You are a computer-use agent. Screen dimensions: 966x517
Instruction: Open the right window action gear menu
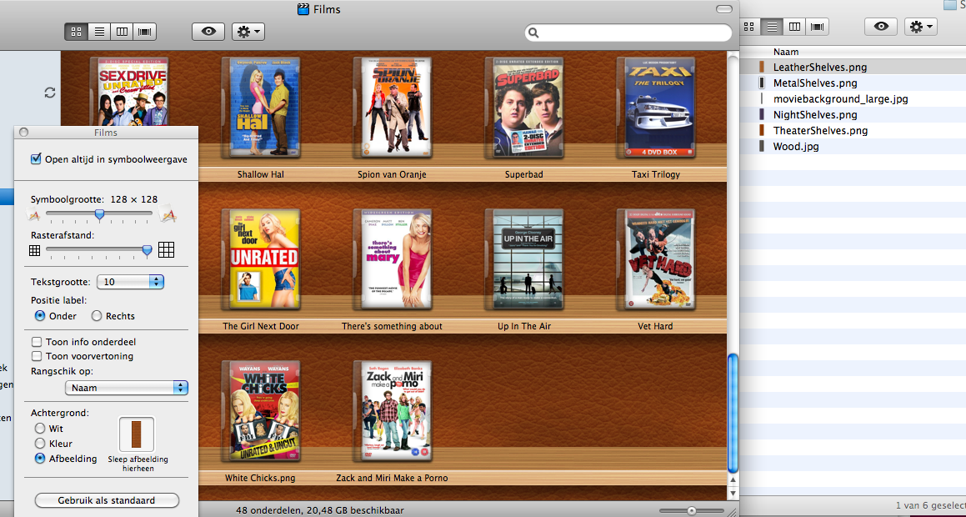[x=921, y=27]
